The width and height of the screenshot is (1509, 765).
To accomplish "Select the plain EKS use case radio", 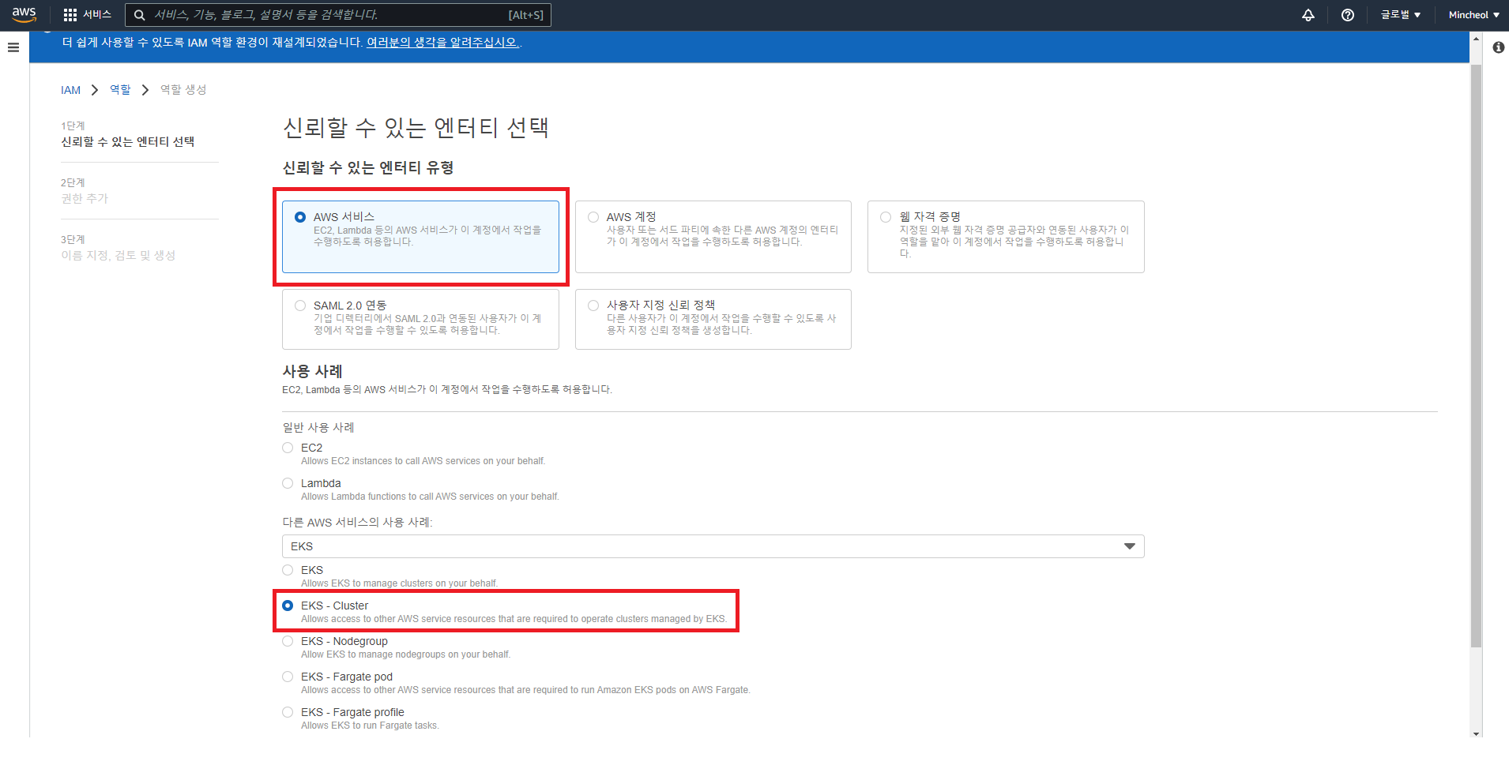I will pos(288,570).
